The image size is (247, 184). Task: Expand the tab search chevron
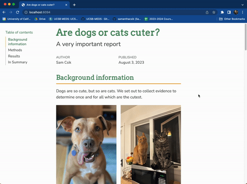(242, 5)
